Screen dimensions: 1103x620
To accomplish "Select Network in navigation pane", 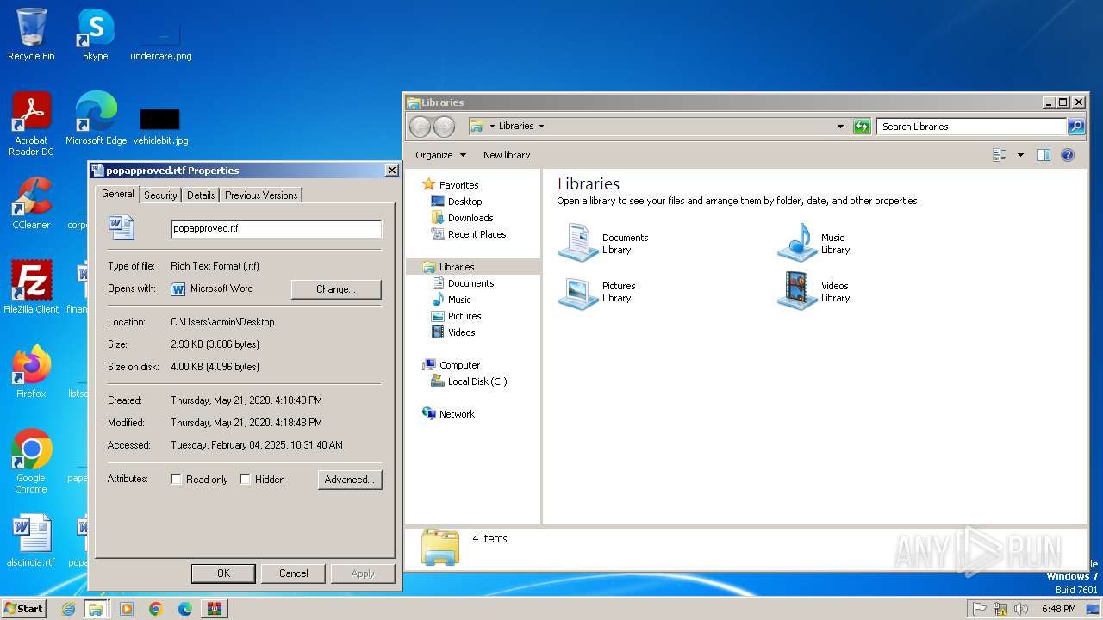I will pos(457,414).
